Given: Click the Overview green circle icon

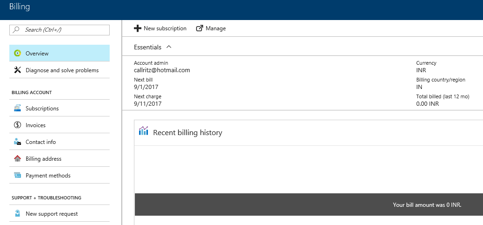Looking at the screenshot, I should pos(18,53).
